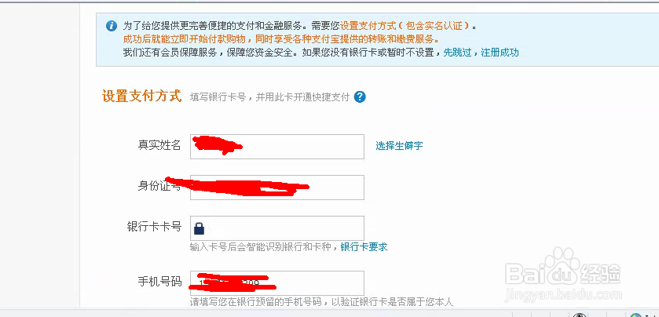Select the 手机号码 input field
The height and width of the screenshot is (317, 659).
tap(277, 282)
